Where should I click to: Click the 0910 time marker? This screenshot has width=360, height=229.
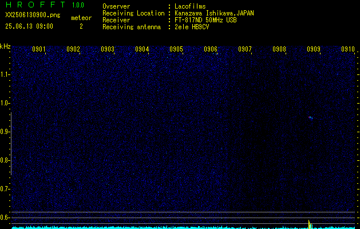click(348, 49)
